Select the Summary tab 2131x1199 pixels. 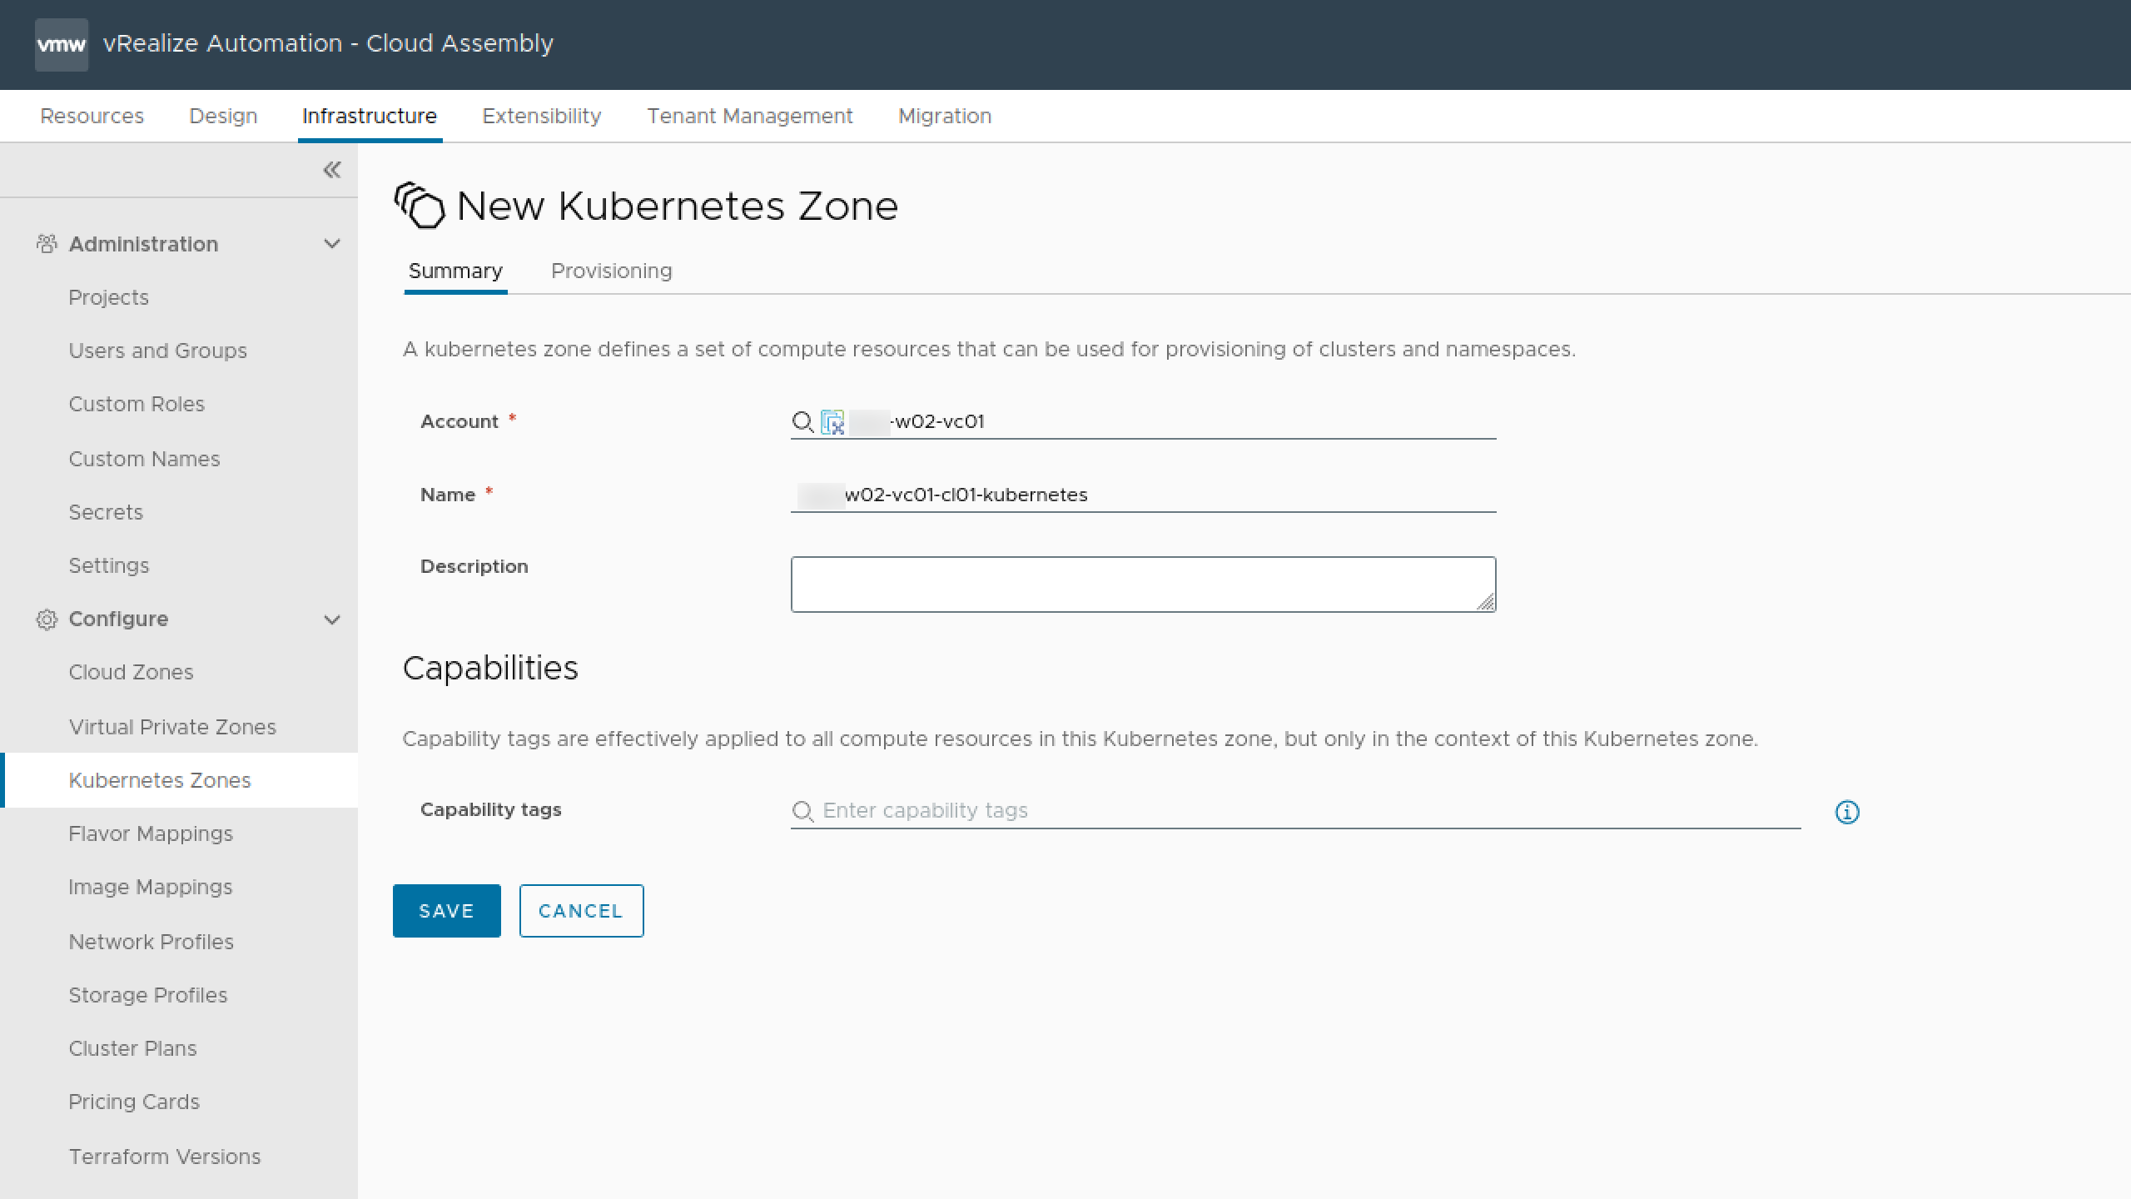(455, 271)
